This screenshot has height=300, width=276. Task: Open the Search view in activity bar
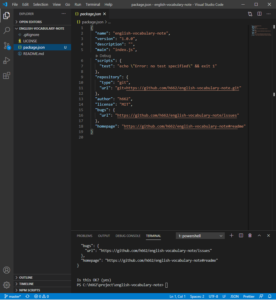[7, 31]
